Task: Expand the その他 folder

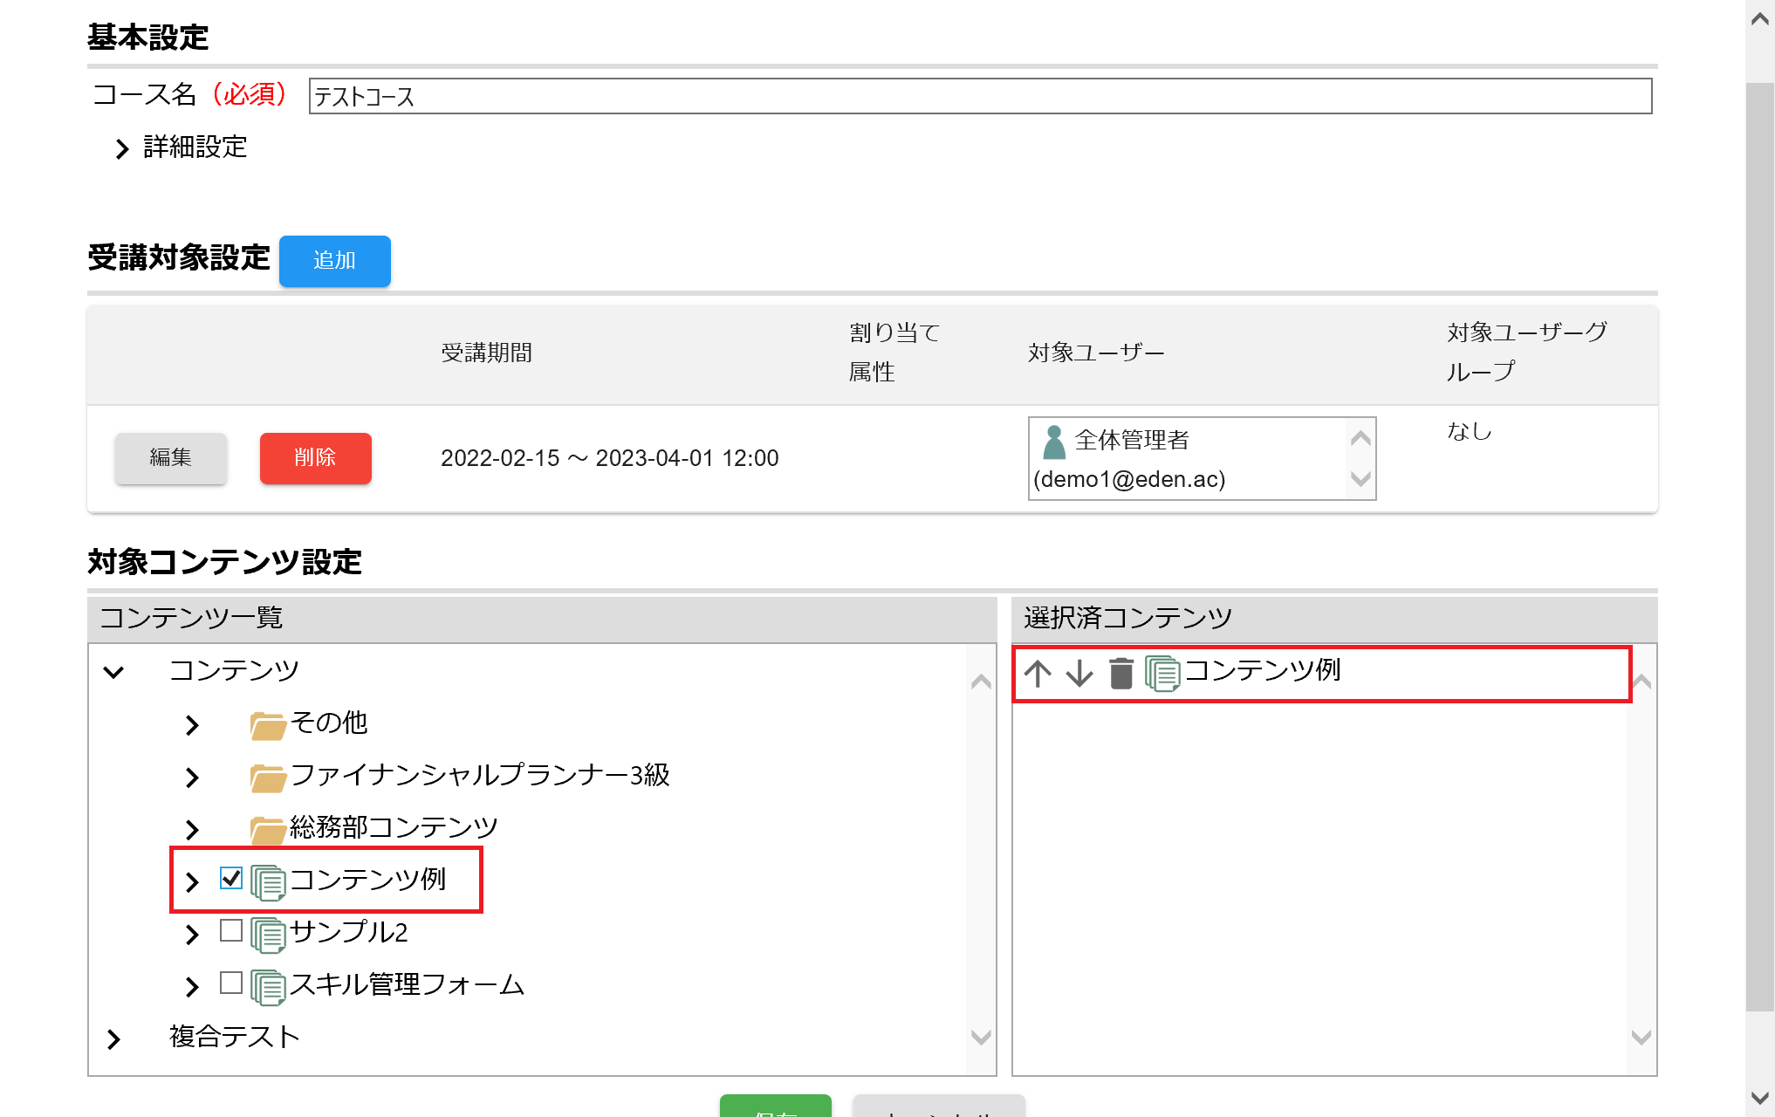Action: tap(192, 724)
